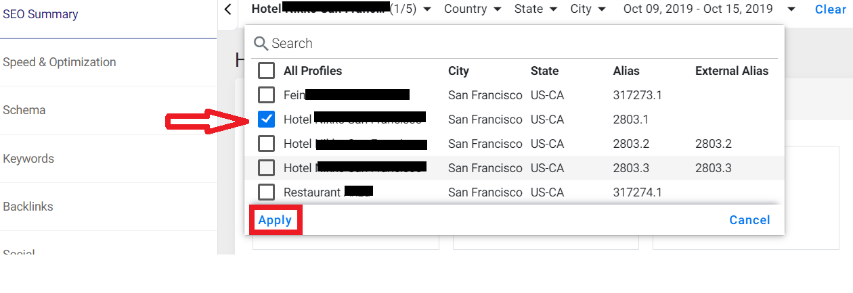The width and height of the screenshot is (853, 293).
Task: Open the Keywords section
Action: click(x=28, y=159)
